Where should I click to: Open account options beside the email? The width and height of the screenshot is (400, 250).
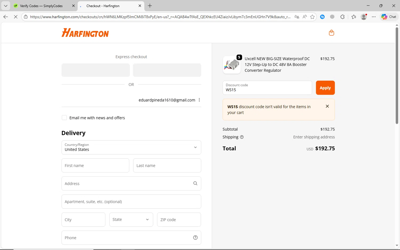[x=199, y=100]
